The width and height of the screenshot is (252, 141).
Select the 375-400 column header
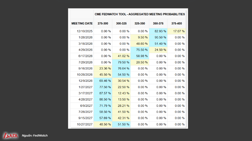pyautogui.click(x=176, y=23)
